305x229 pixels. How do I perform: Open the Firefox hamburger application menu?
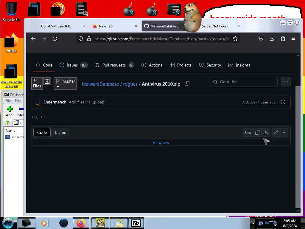(x=293, y=38)
